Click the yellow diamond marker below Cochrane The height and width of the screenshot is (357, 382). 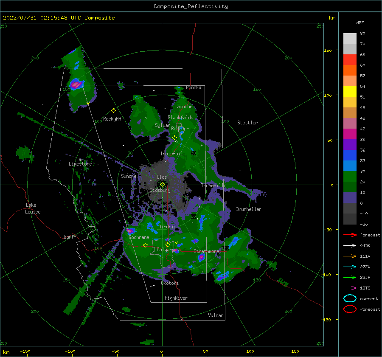tap(146, 245)
